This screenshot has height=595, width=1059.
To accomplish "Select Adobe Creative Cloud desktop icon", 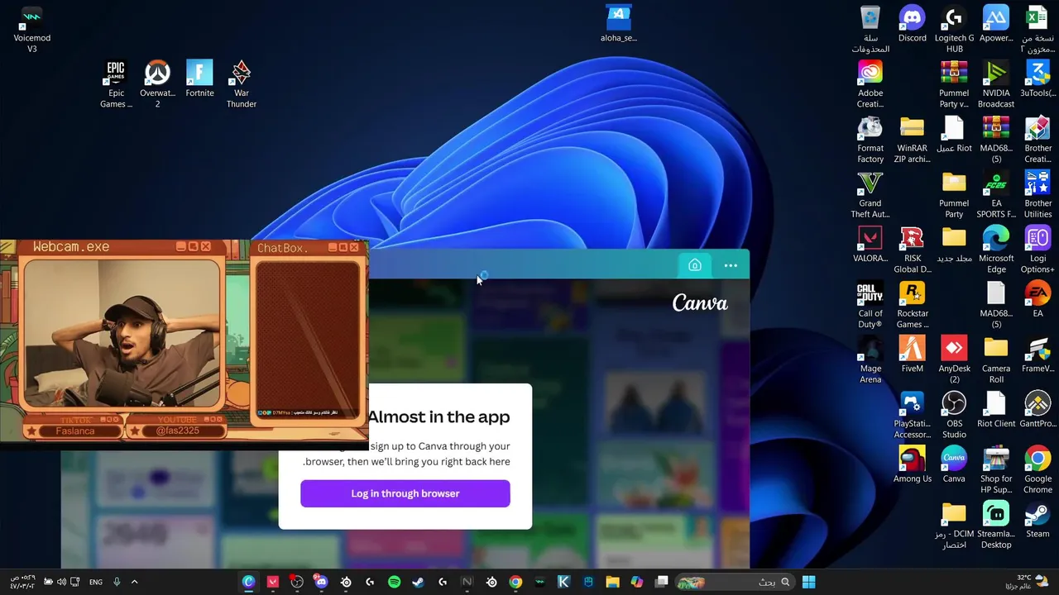I will tap(870, 84).
